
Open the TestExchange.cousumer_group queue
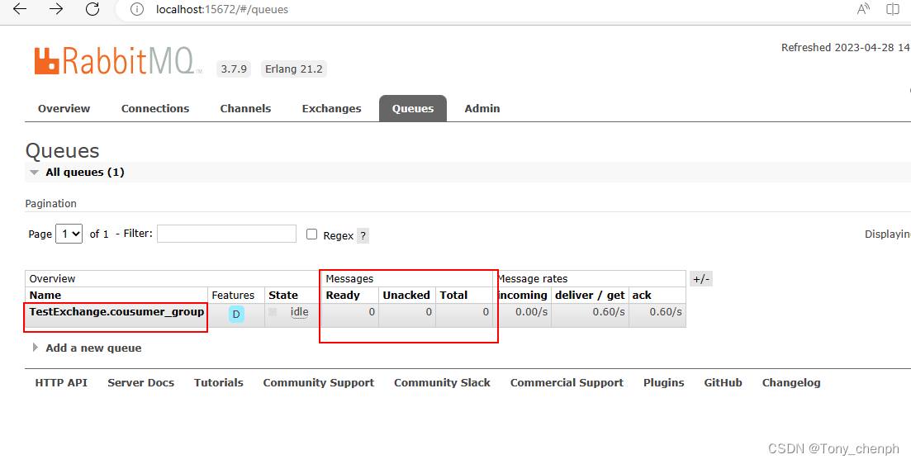(116, 312)
